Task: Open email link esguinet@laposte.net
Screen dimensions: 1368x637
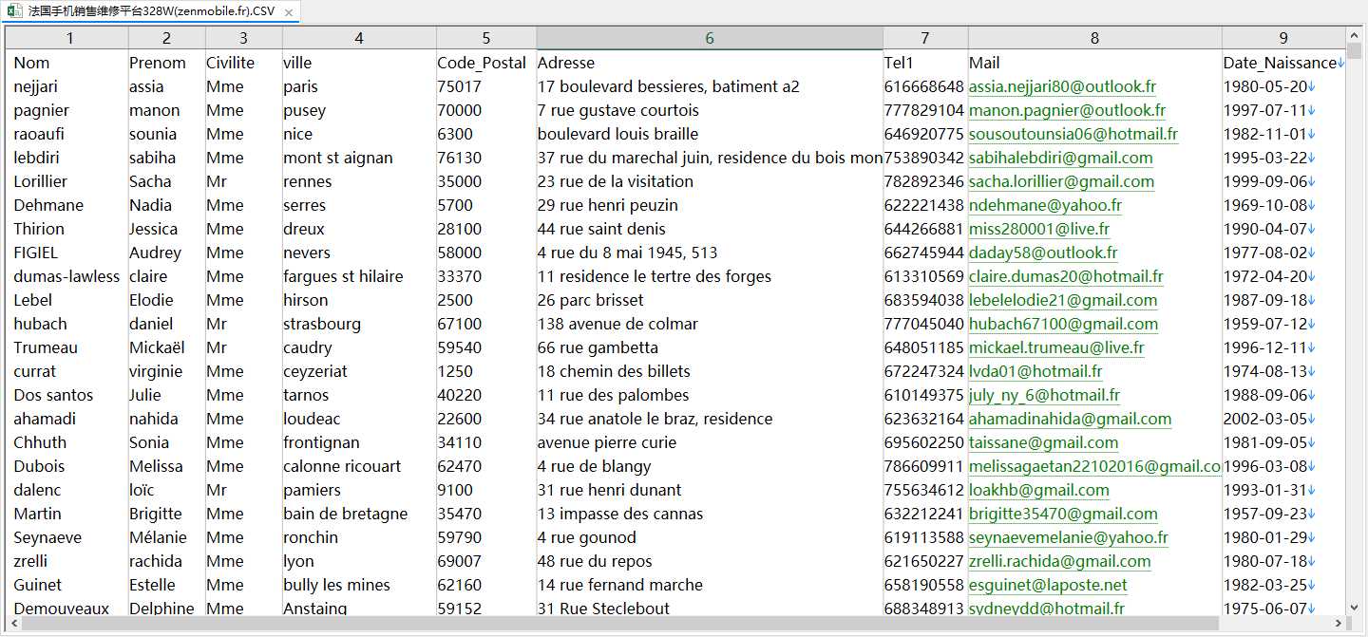Action: 1048,585
